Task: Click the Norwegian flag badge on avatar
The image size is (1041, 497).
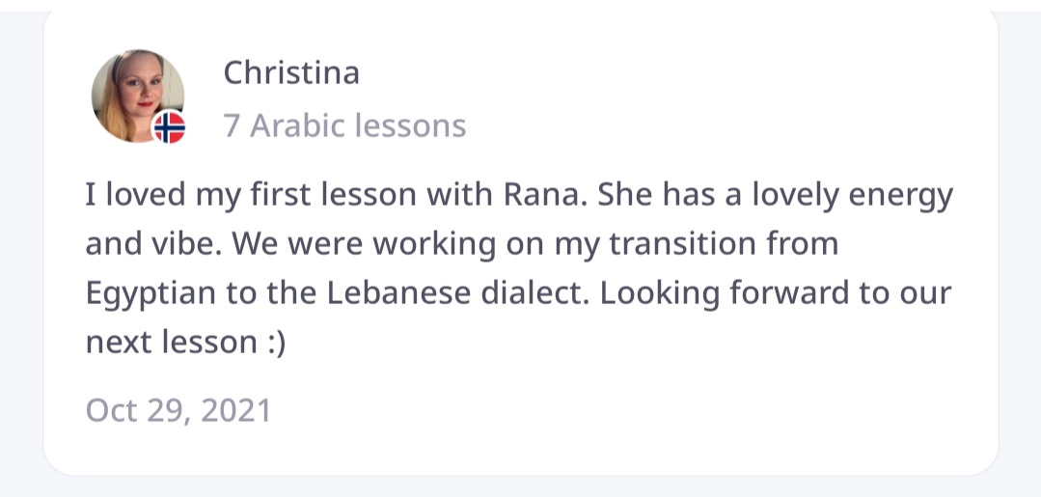Action: pos(169,126)
